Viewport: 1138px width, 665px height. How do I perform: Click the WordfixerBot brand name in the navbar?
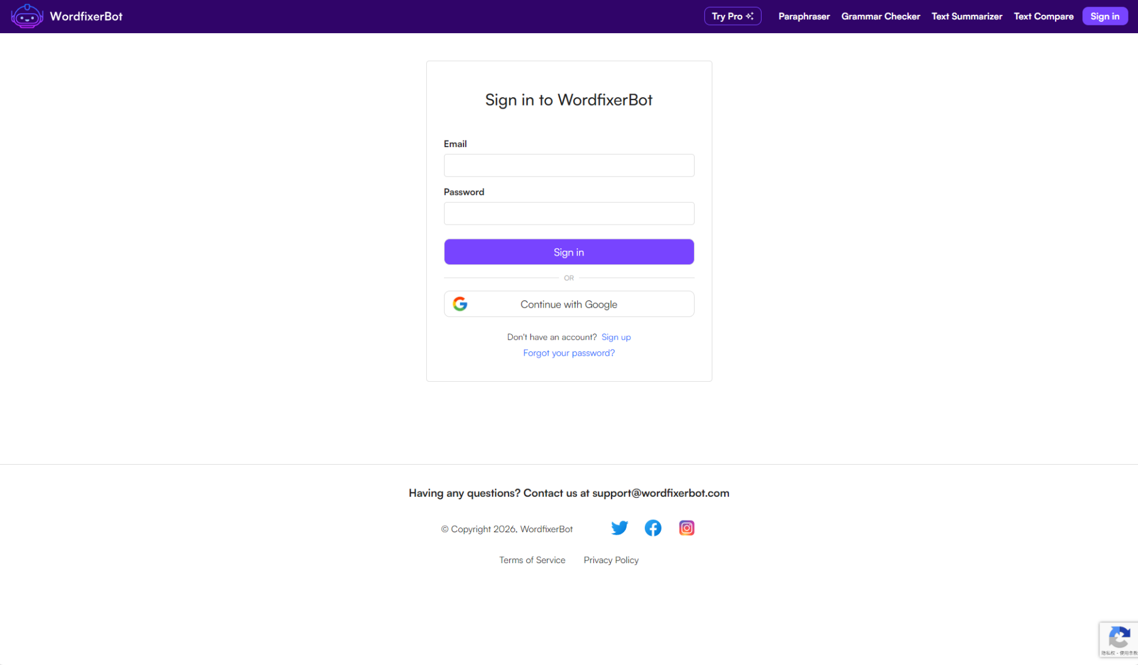86,16
